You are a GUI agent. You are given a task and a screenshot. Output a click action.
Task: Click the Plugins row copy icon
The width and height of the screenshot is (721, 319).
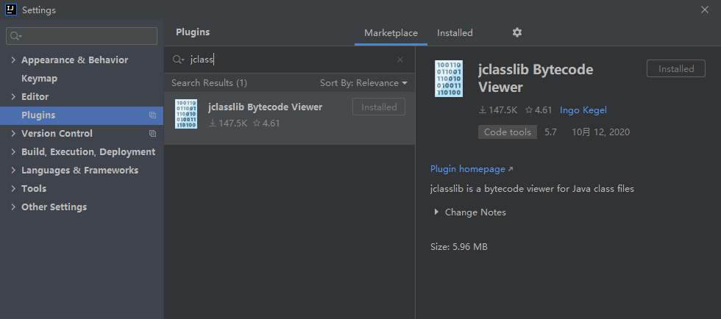click(152, 115)
